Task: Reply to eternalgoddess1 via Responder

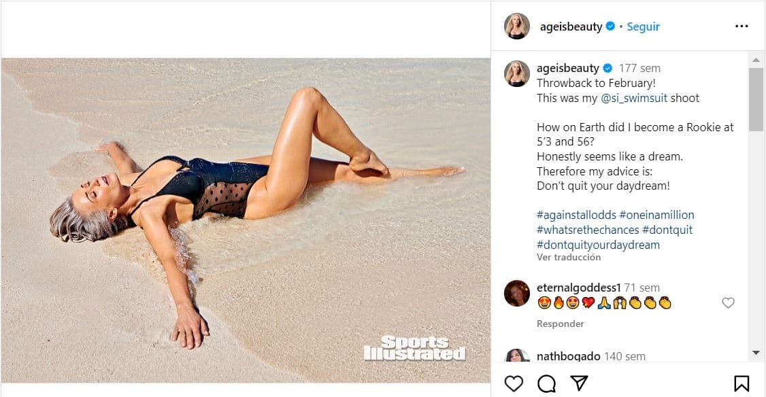Action: point(561,324)
